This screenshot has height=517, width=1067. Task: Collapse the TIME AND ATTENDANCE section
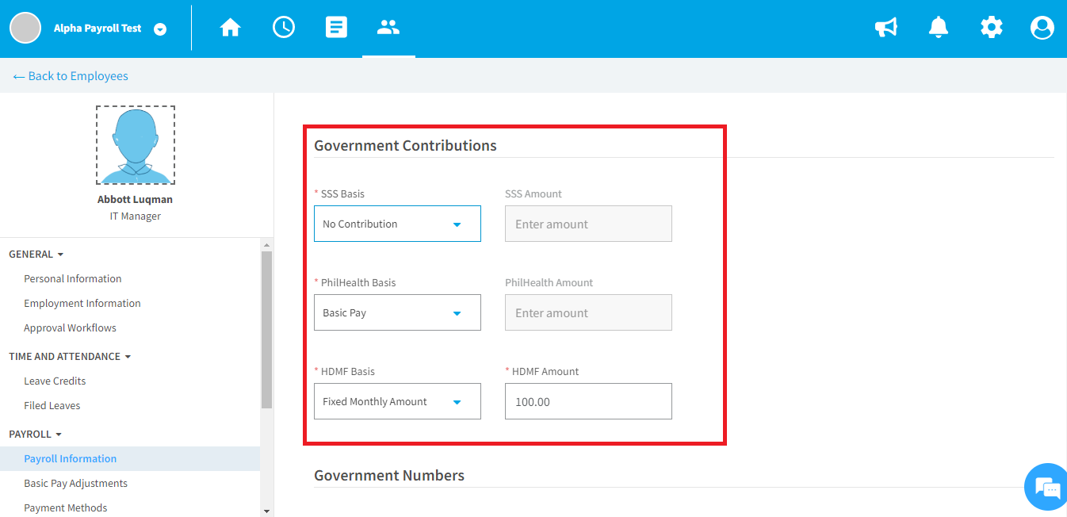pos(70,357)
